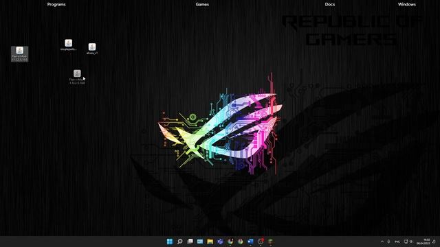Open the network tray icon
The width and height of the screenshot is (440, 247).
406,242
